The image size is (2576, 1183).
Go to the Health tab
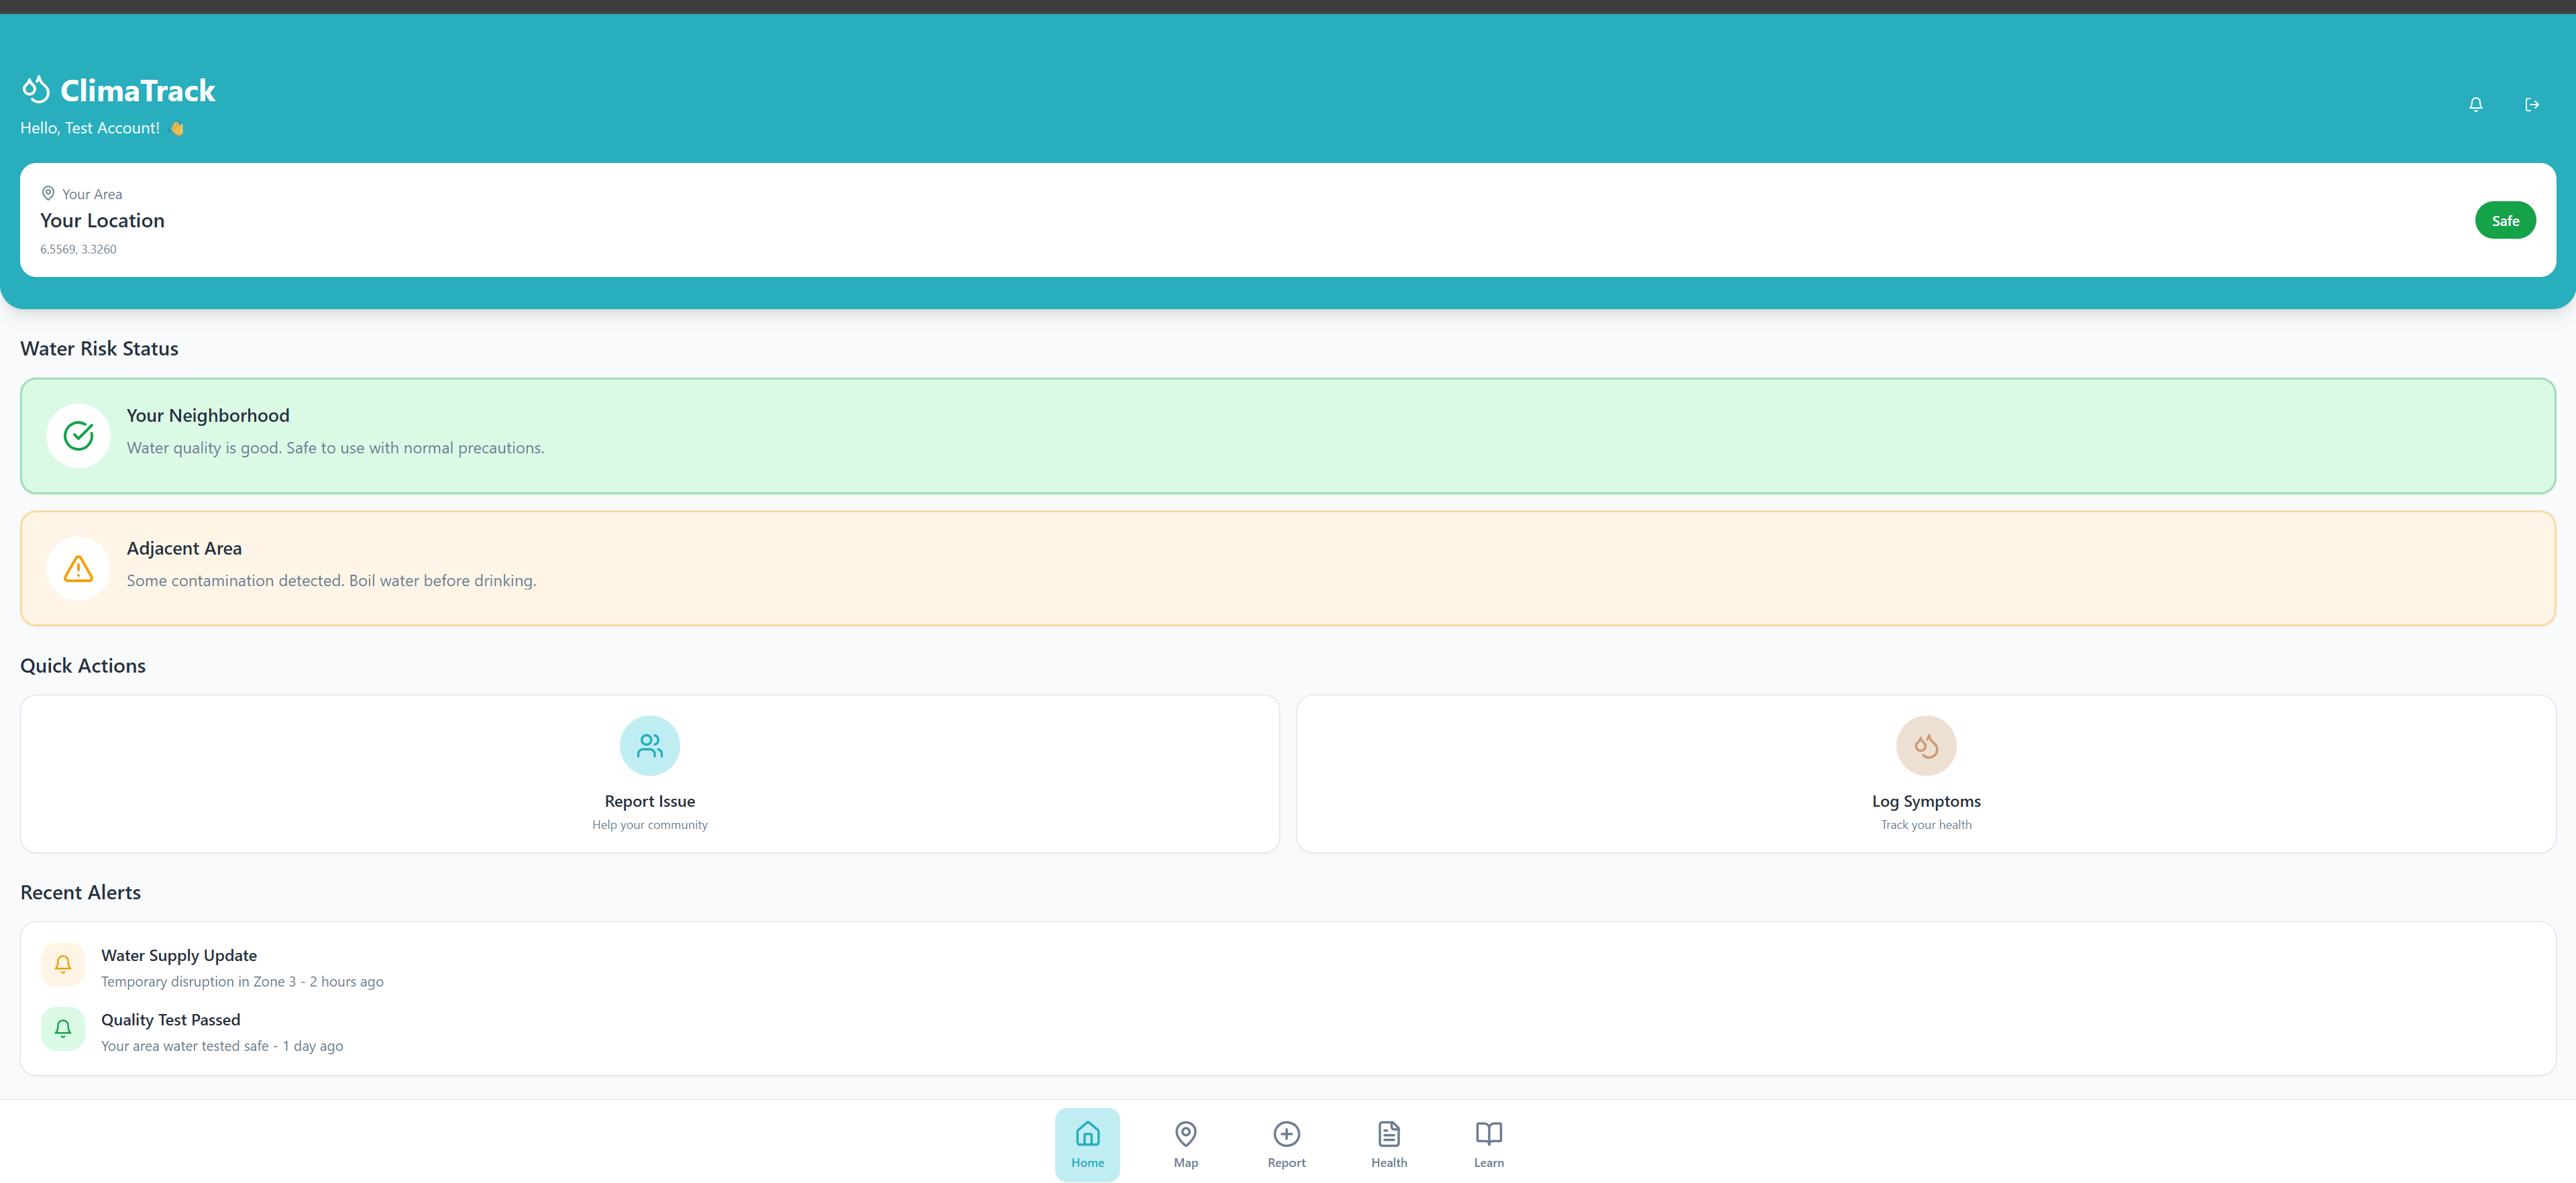[1388, 1144]
